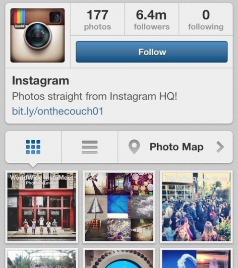Tap the Instagram camera profile picture
Viewport: 238px width, 268px height.
[38, 35]
